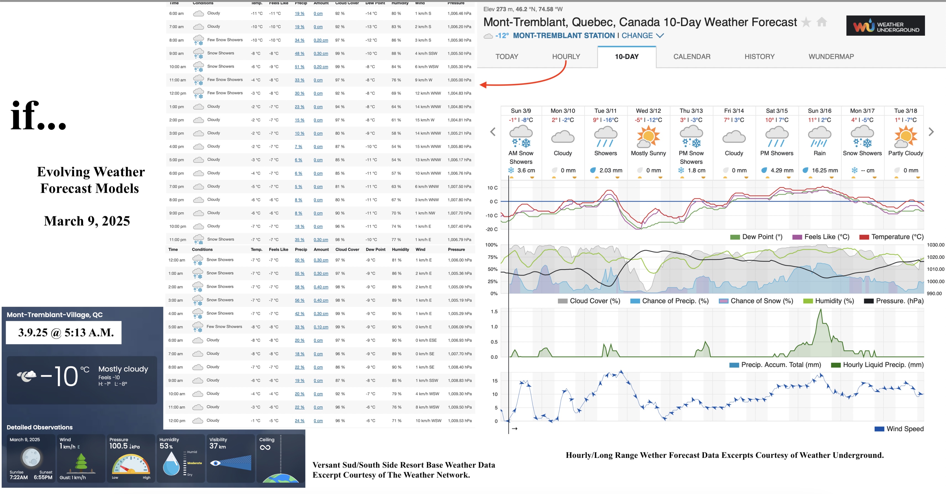946x494 pixels.
Task: Select Mon 3/10 Cloudy icon
Action: (x=563, y=137)
